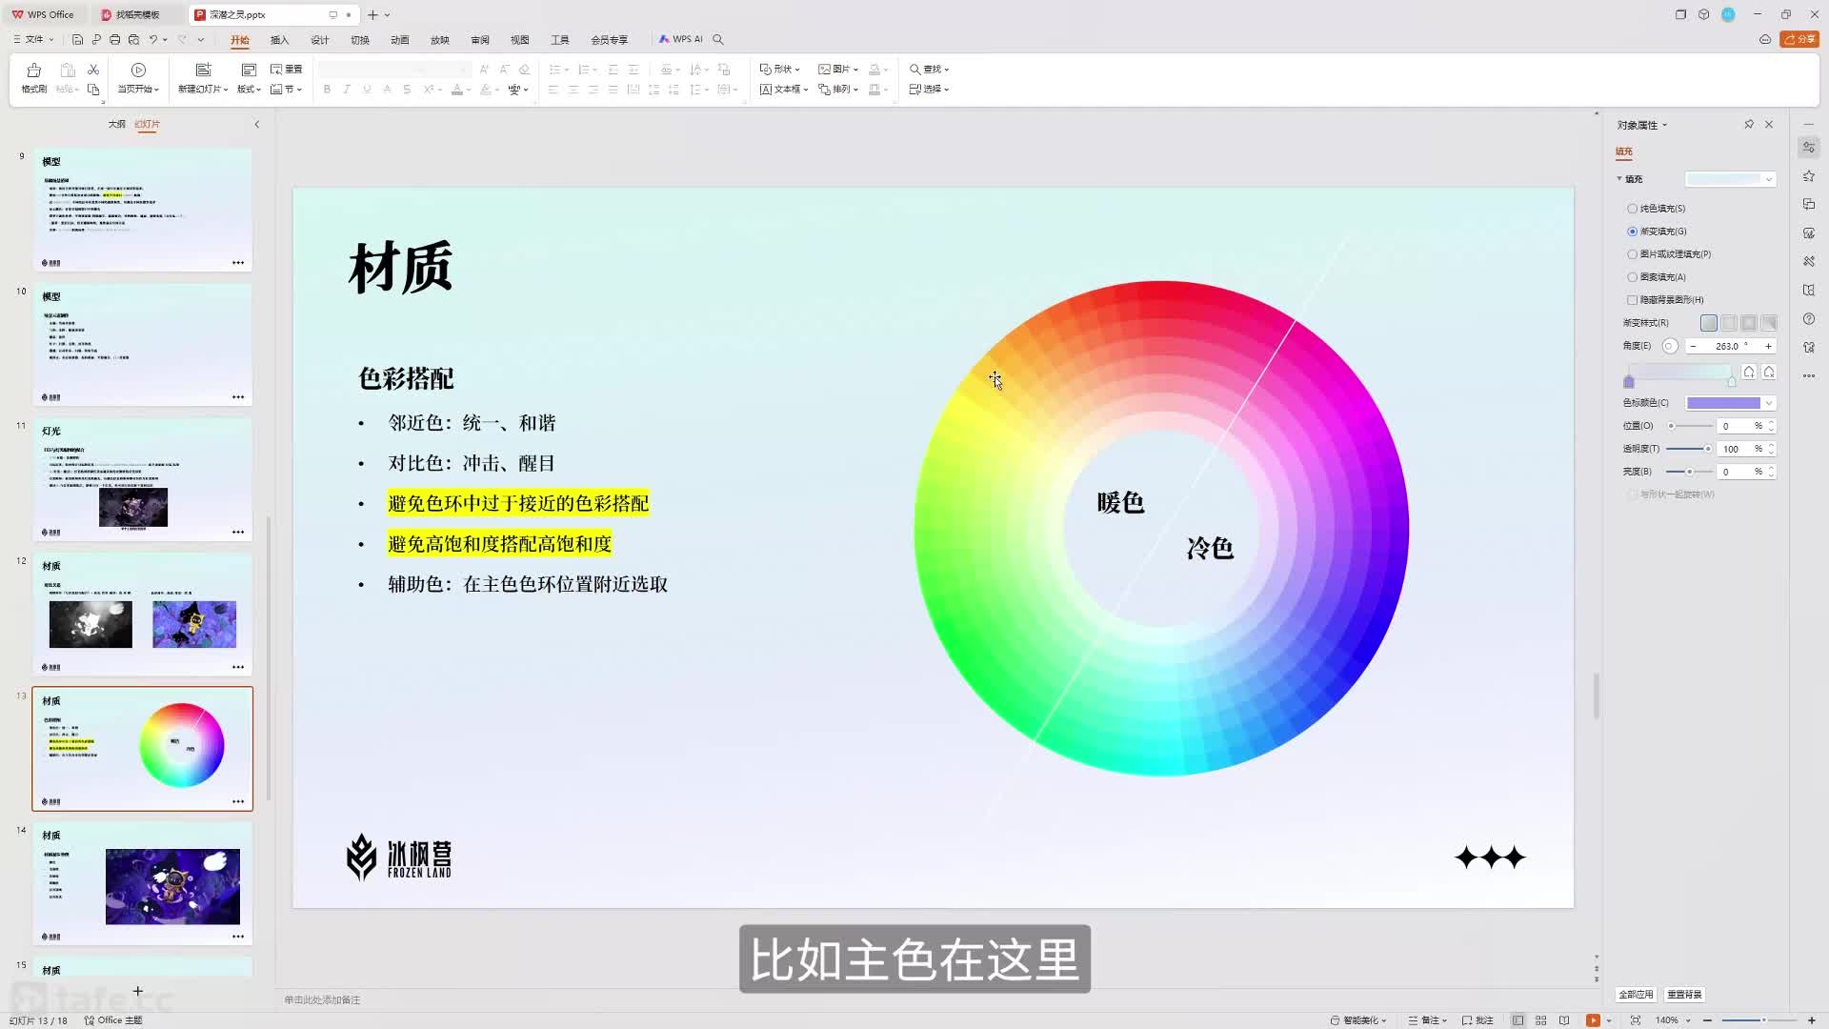Pin the 对象属性 panel with the pin icon
1829x1029 pixels.
(1749, 125)
